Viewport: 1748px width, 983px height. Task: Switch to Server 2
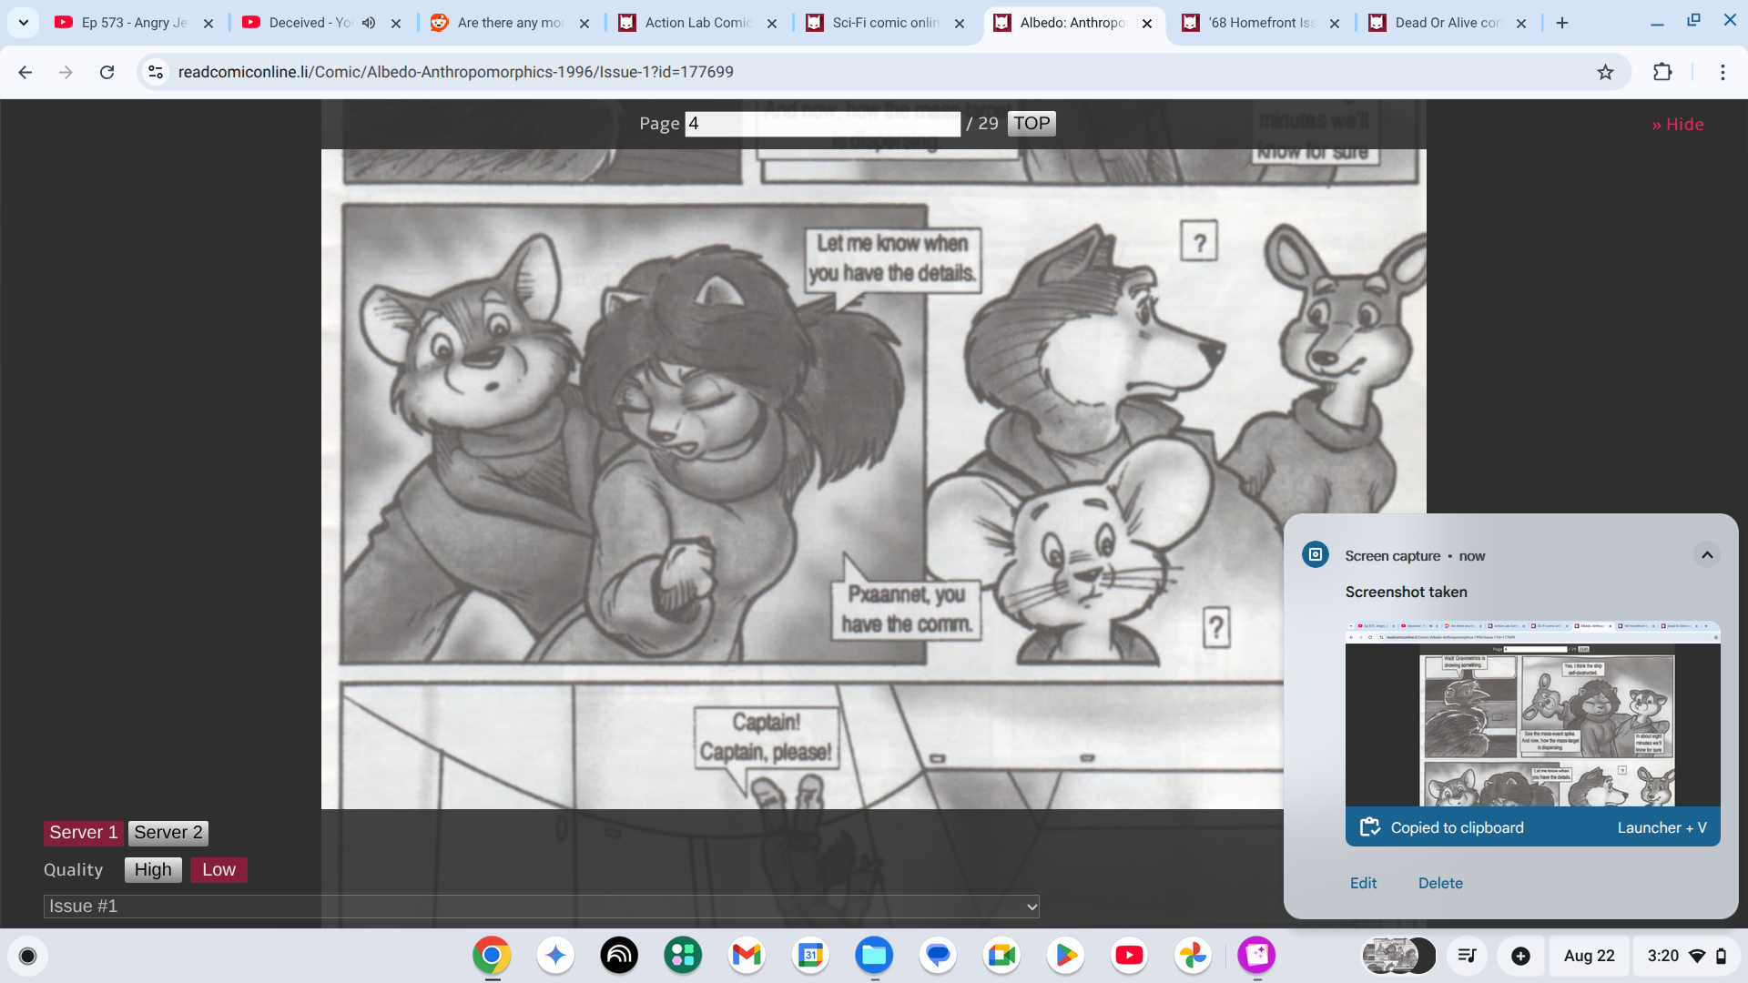(x=168, y=833)
